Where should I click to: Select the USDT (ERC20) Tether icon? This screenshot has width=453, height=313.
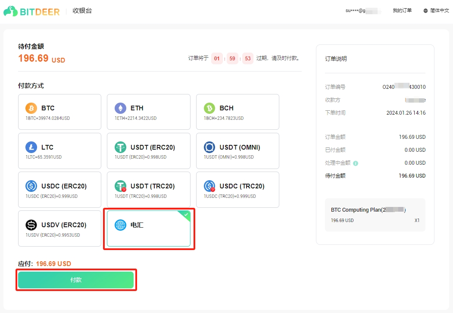click(121, 147)
